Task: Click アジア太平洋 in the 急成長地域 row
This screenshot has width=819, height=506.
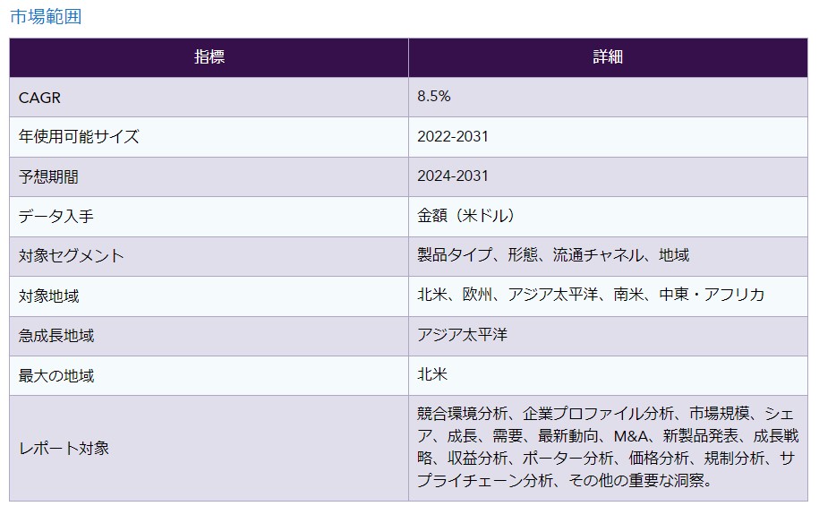Action: pos(462,335)
